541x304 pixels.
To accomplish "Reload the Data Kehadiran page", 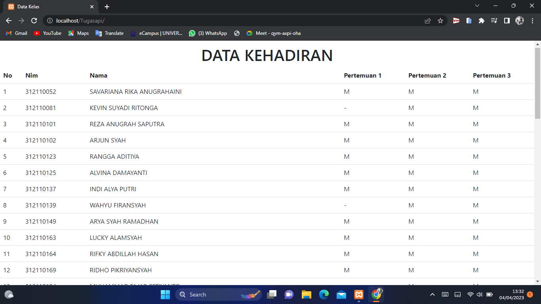I will [x=34, y=21].
